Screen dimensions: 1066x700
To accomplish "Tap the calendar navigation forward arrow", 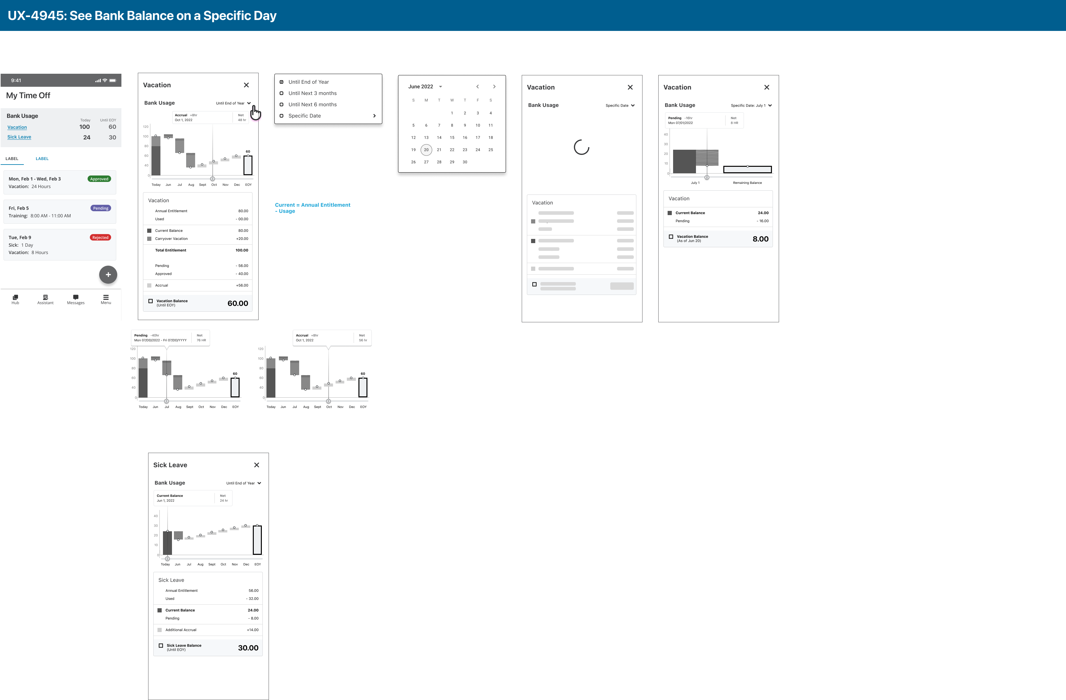I will (494, 87).
